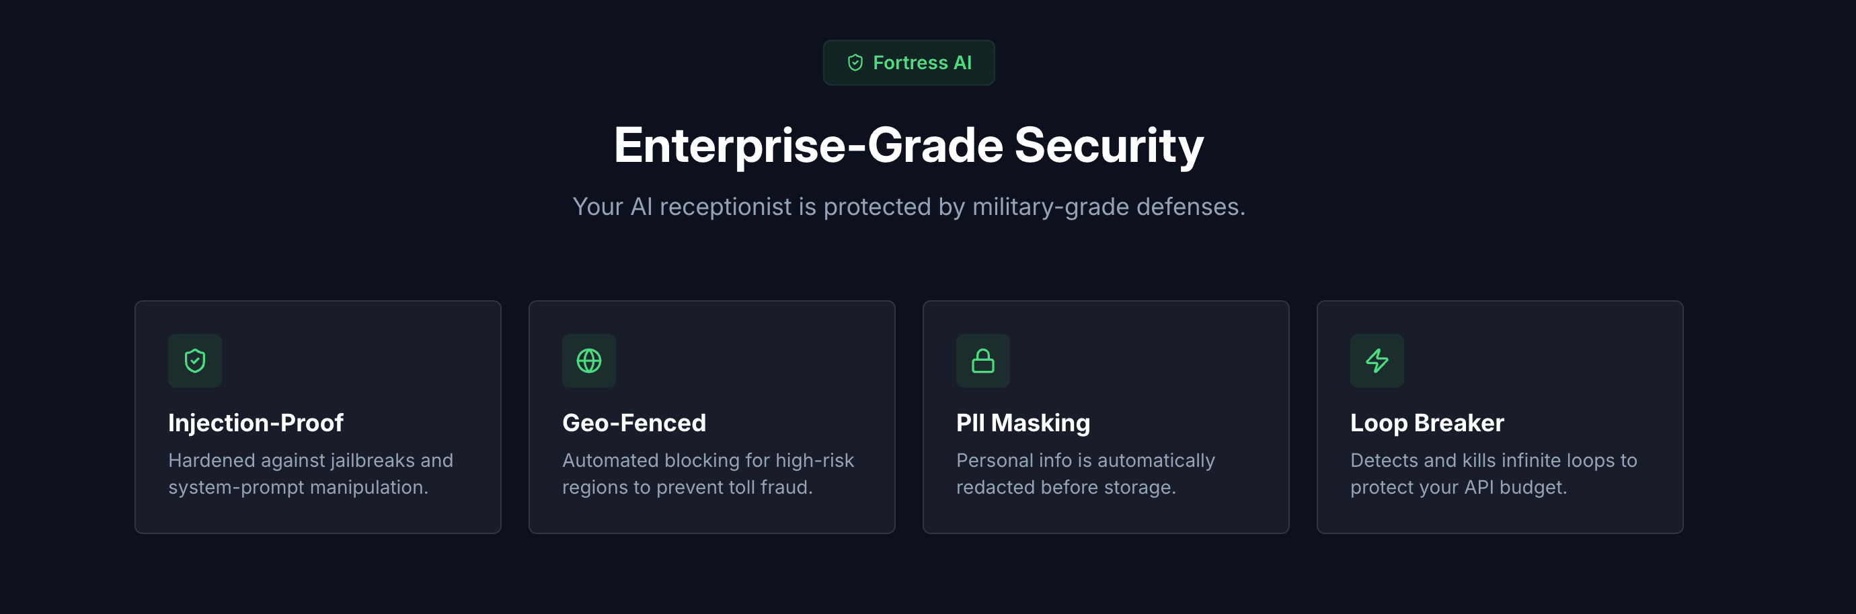Click the toll fraud blocking description
1856x614 pixels.
(707, 474)
